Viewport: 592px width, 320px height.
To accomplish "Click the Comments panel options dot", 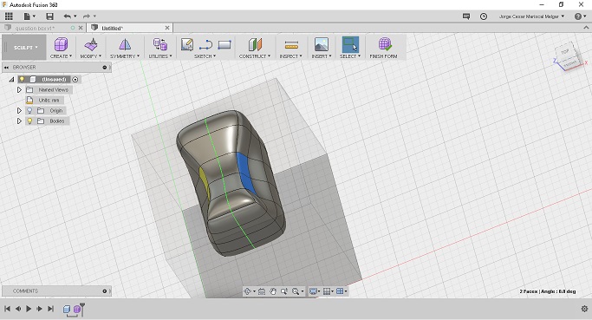I will [x=105, y=291].
